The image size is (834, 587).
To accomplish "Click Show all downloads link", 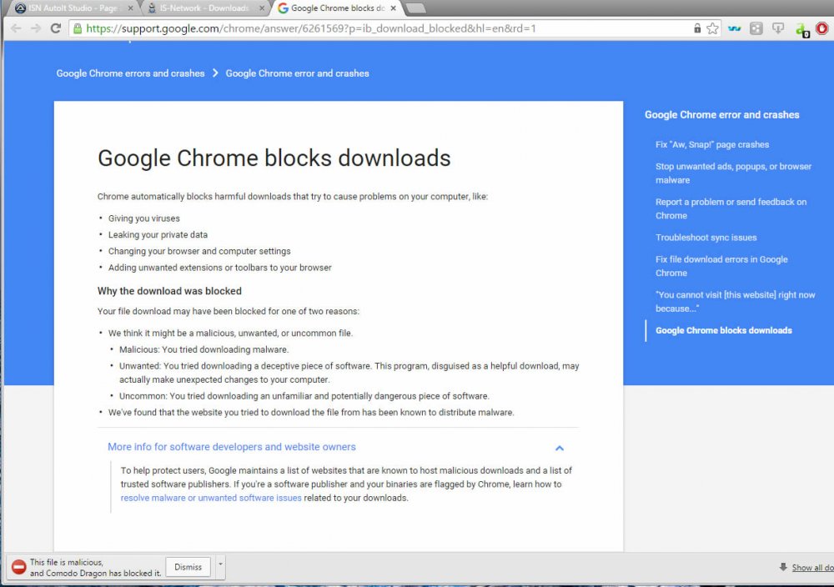I will [812, 568].
